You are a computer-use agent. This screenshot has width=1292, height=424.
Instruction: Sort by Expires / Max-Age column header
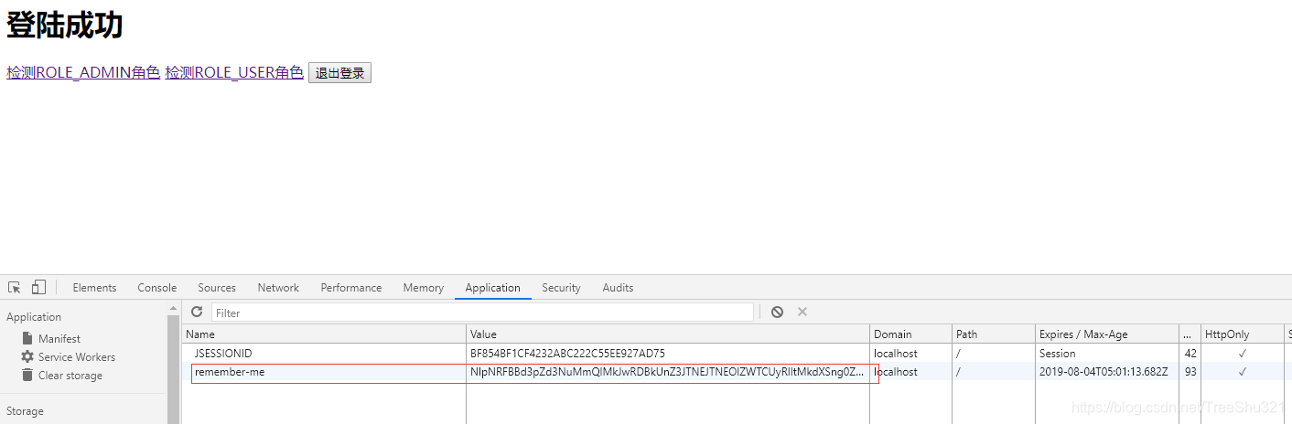click(1107, 334)
